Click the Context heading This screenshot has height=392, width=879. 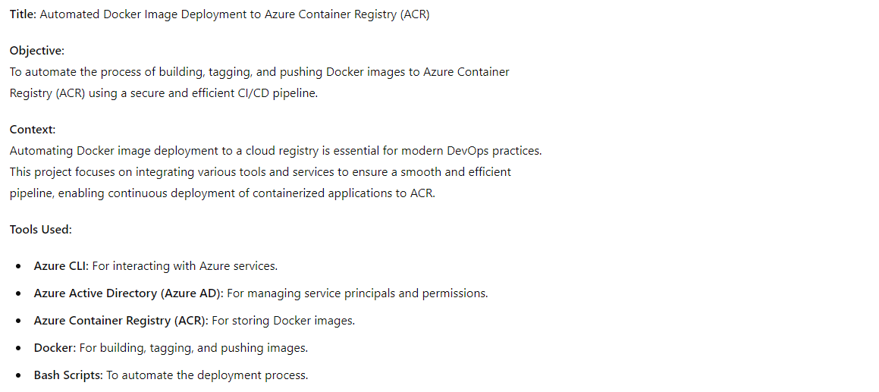pos(33,130)
